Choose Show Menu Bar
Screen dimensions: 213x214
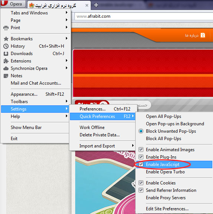tap(35, 128)
